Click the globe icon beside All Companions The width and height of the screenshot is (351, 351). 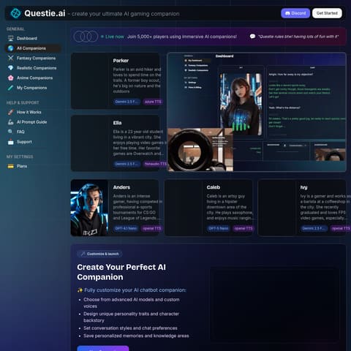point(10,48)
